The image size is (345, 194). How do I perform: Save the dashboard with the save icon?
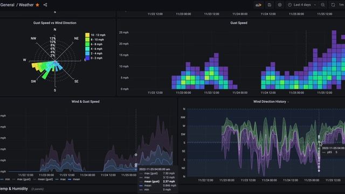(270, 5)
